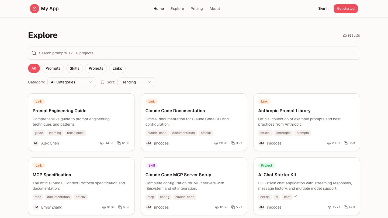
Task: Click the My App home logo icon
Action: tap(34, 9)
